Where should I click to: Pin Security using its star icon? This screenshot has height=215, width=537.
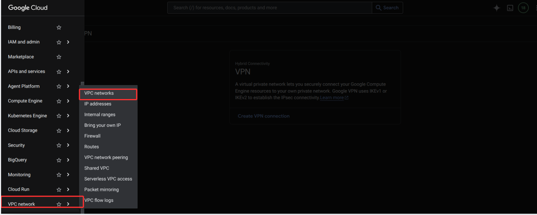coord(59,145)
